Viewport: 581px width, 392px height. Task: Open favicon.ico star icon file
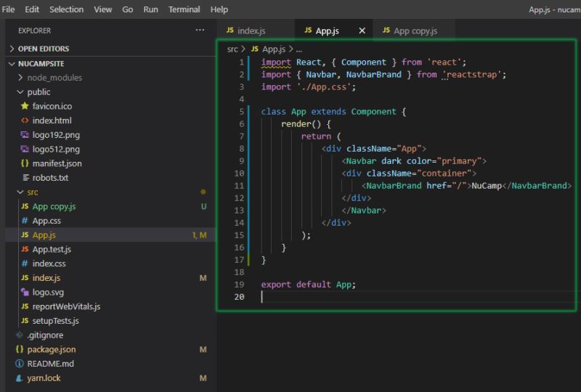point(25,106)
